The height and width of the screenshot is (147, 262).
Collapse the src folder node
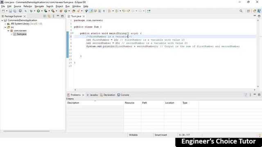(x=5, y=27)
